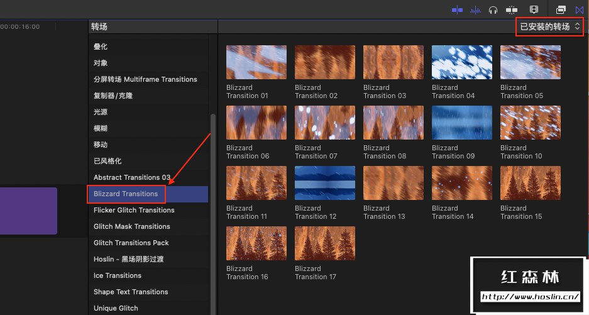Select Abstract Transitions 03 category
This screenshot has width=589, height=315.
point(148,177)
